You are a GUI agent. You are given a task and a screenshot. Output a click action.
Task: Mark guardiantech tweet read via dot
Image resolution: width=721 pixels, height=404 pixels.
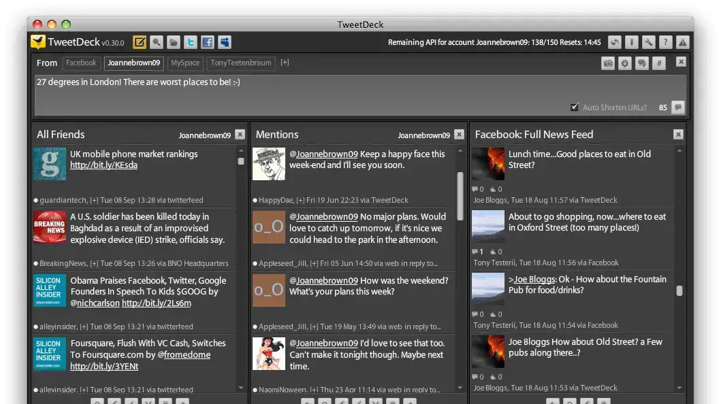(36, 200)
